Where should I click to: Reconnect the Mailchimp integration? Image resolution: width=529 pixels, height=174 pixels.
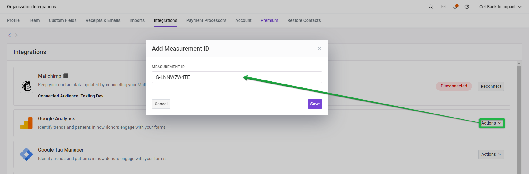[491, 86]
